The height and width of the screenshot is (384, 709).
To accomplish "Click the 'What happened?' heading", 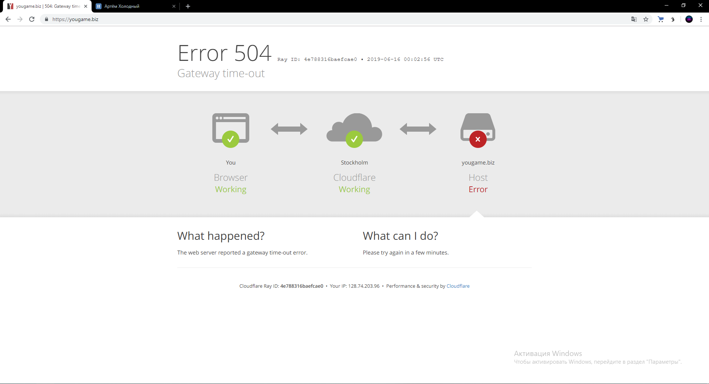I will (x=221, y=236).
